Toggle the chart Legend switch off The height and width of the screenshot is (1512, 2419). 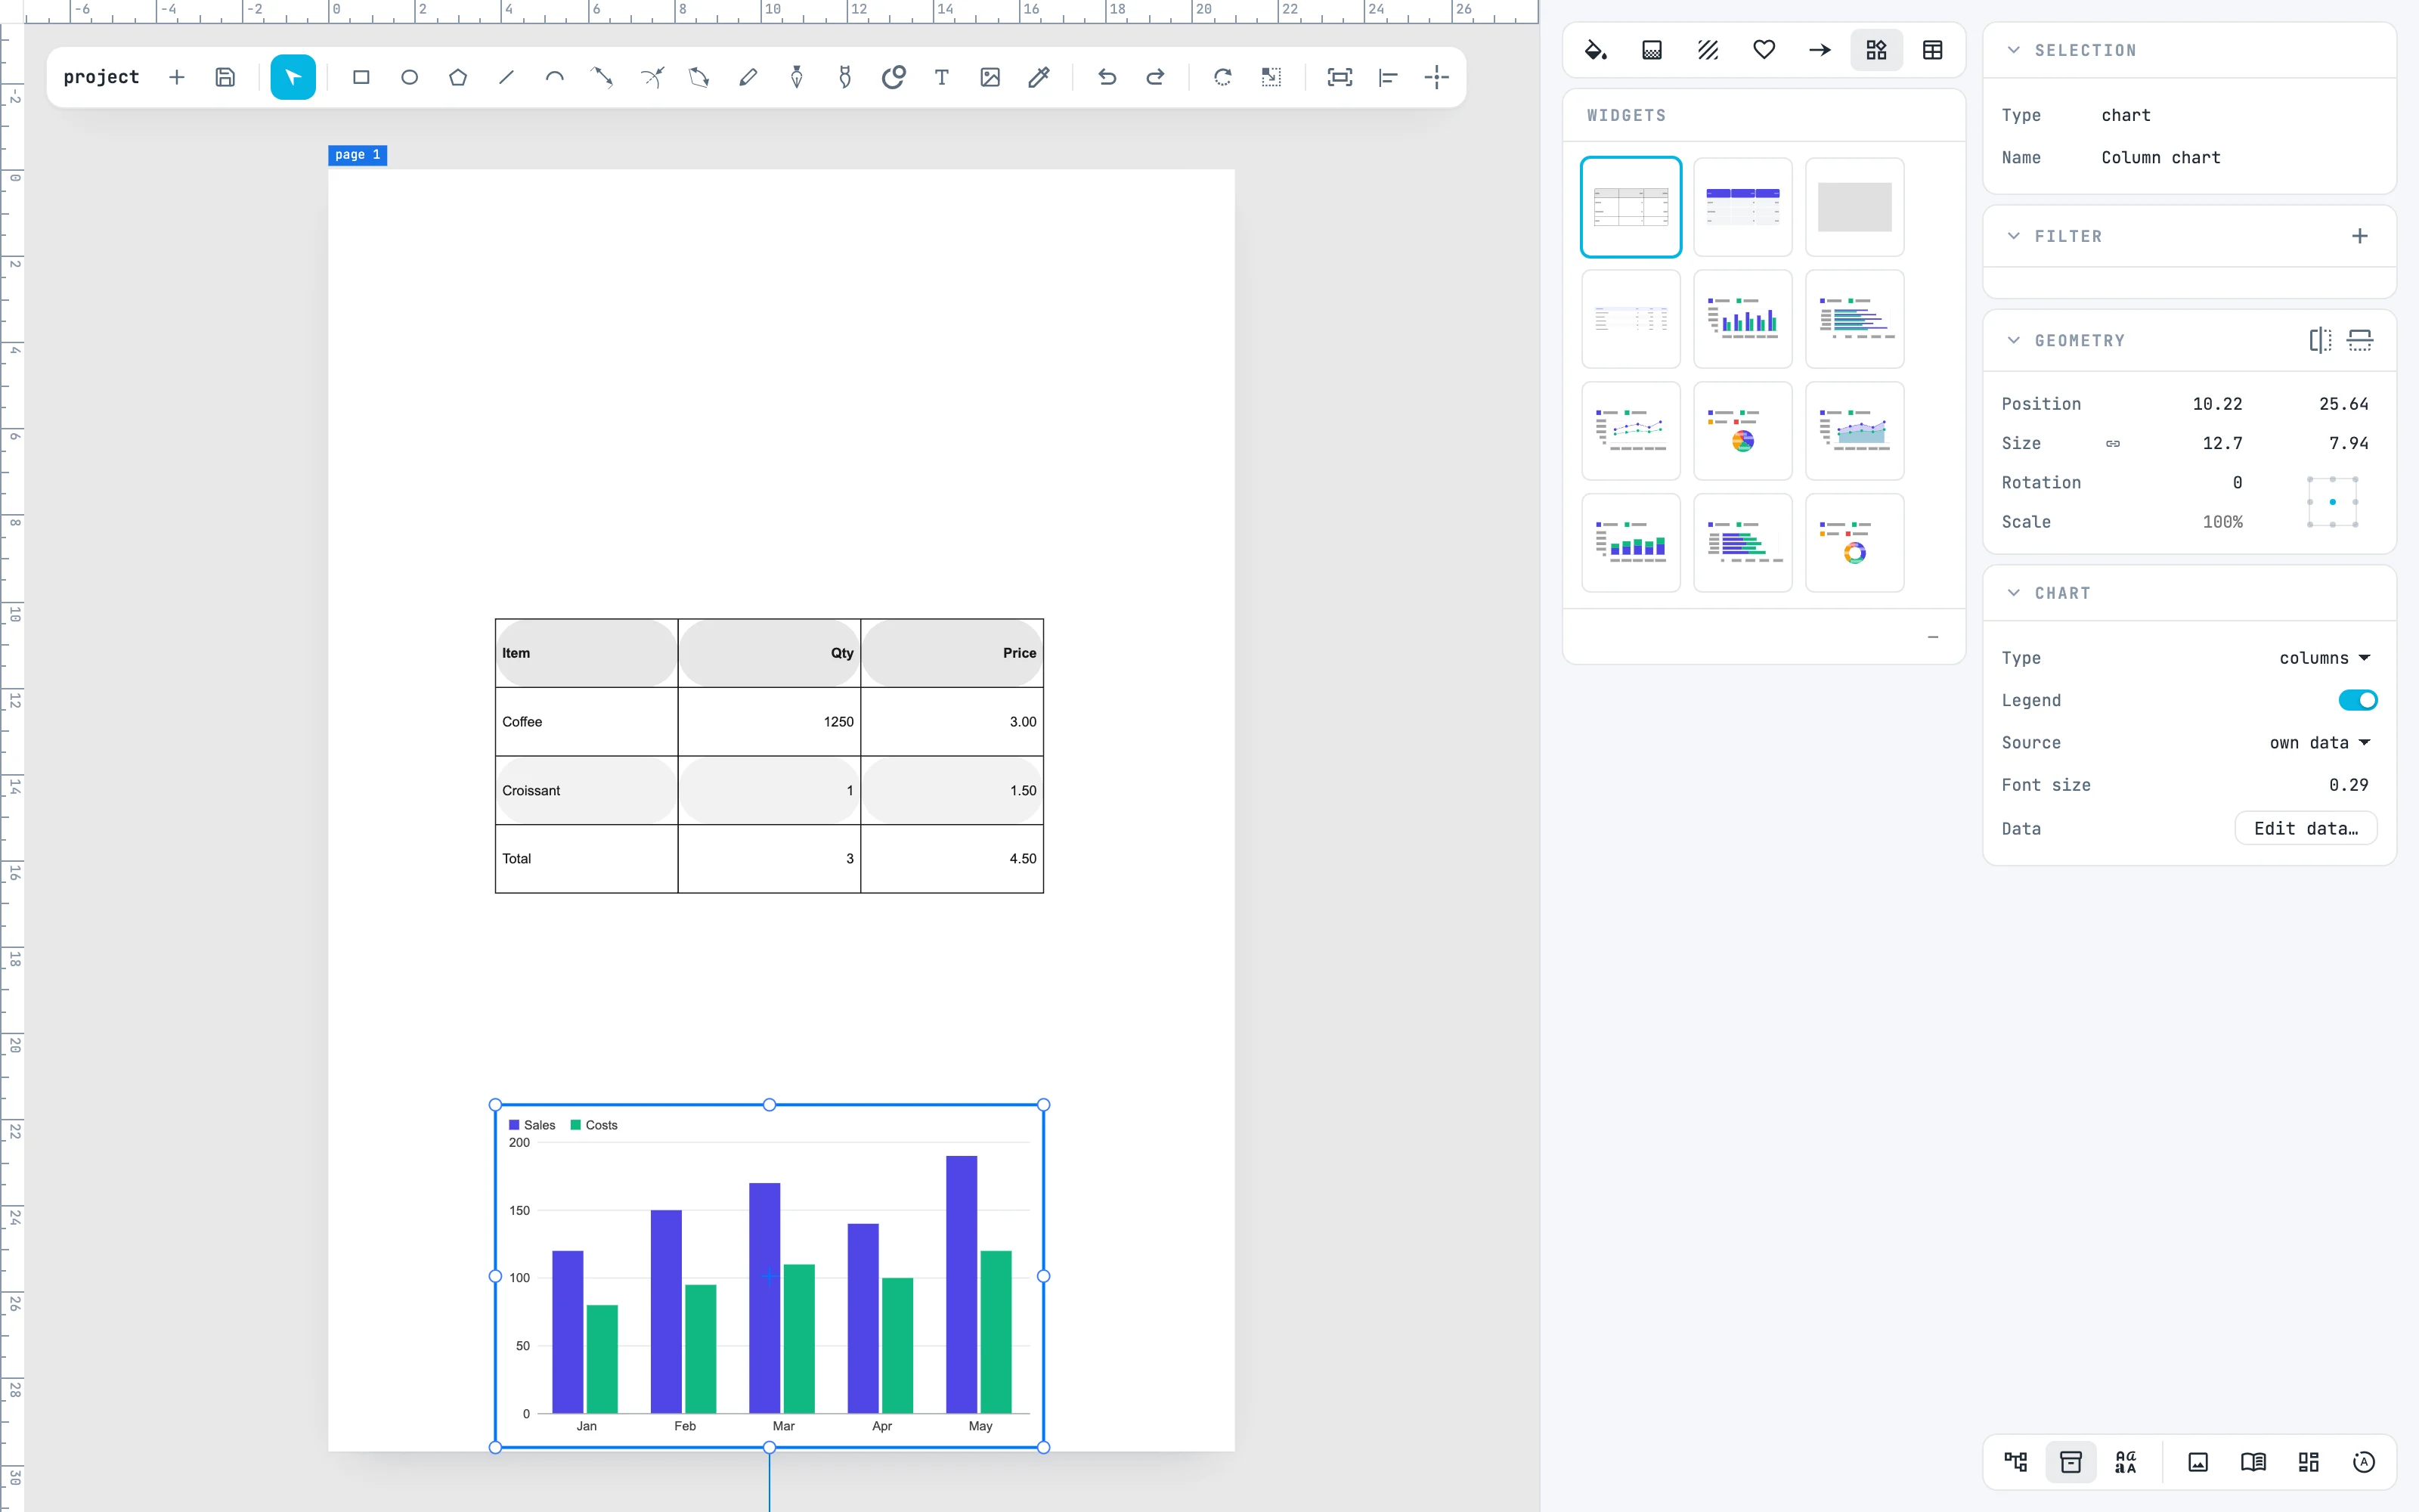click(x=2357, y=700)
